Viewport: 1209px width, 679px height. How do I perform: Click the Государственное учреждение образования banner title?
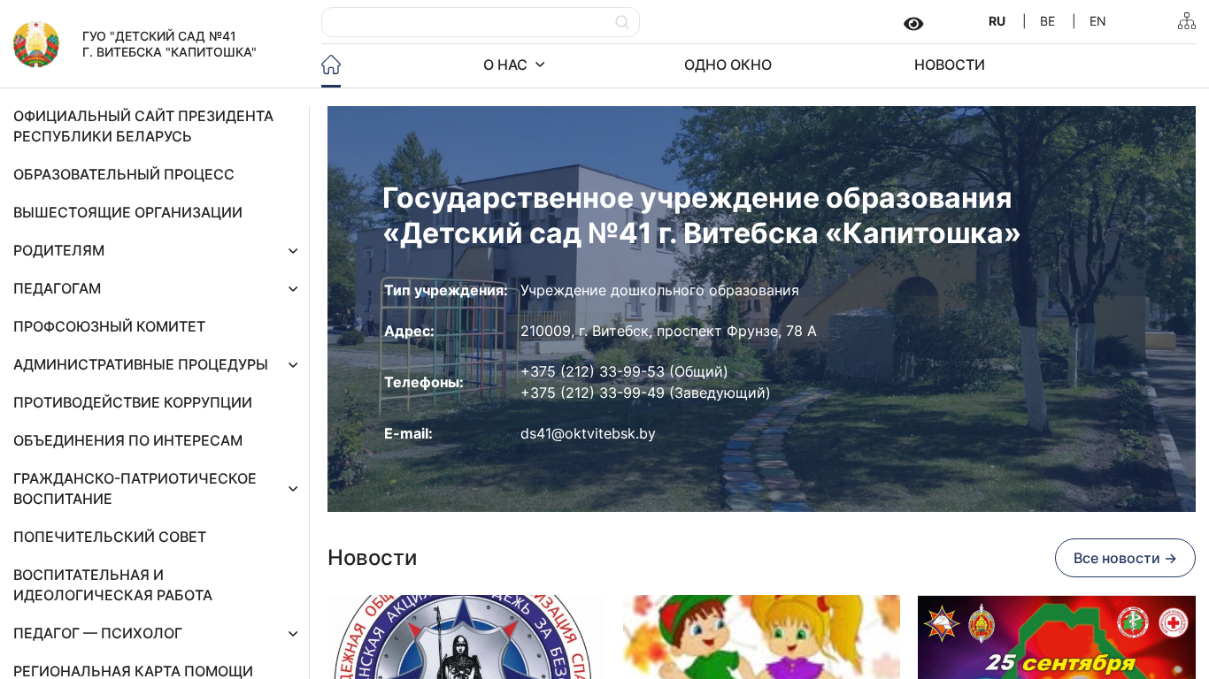[x=702, y=216]
